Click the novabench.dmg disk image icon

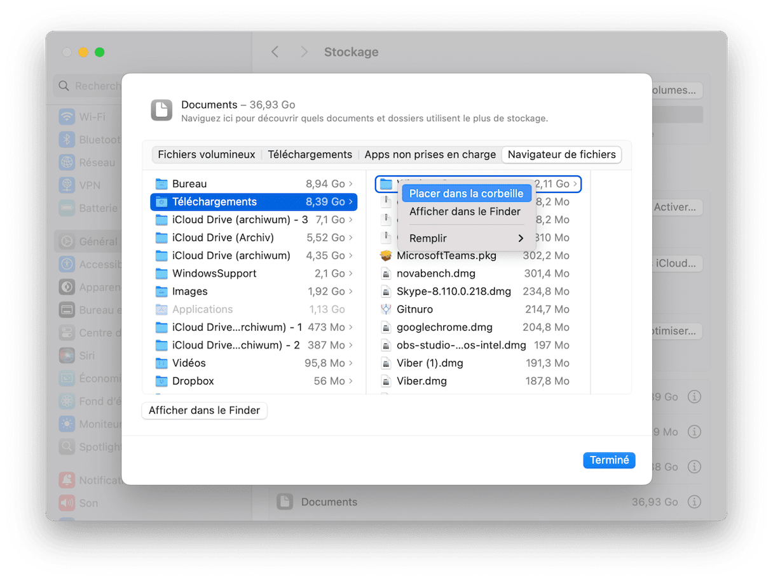point(385,274)
